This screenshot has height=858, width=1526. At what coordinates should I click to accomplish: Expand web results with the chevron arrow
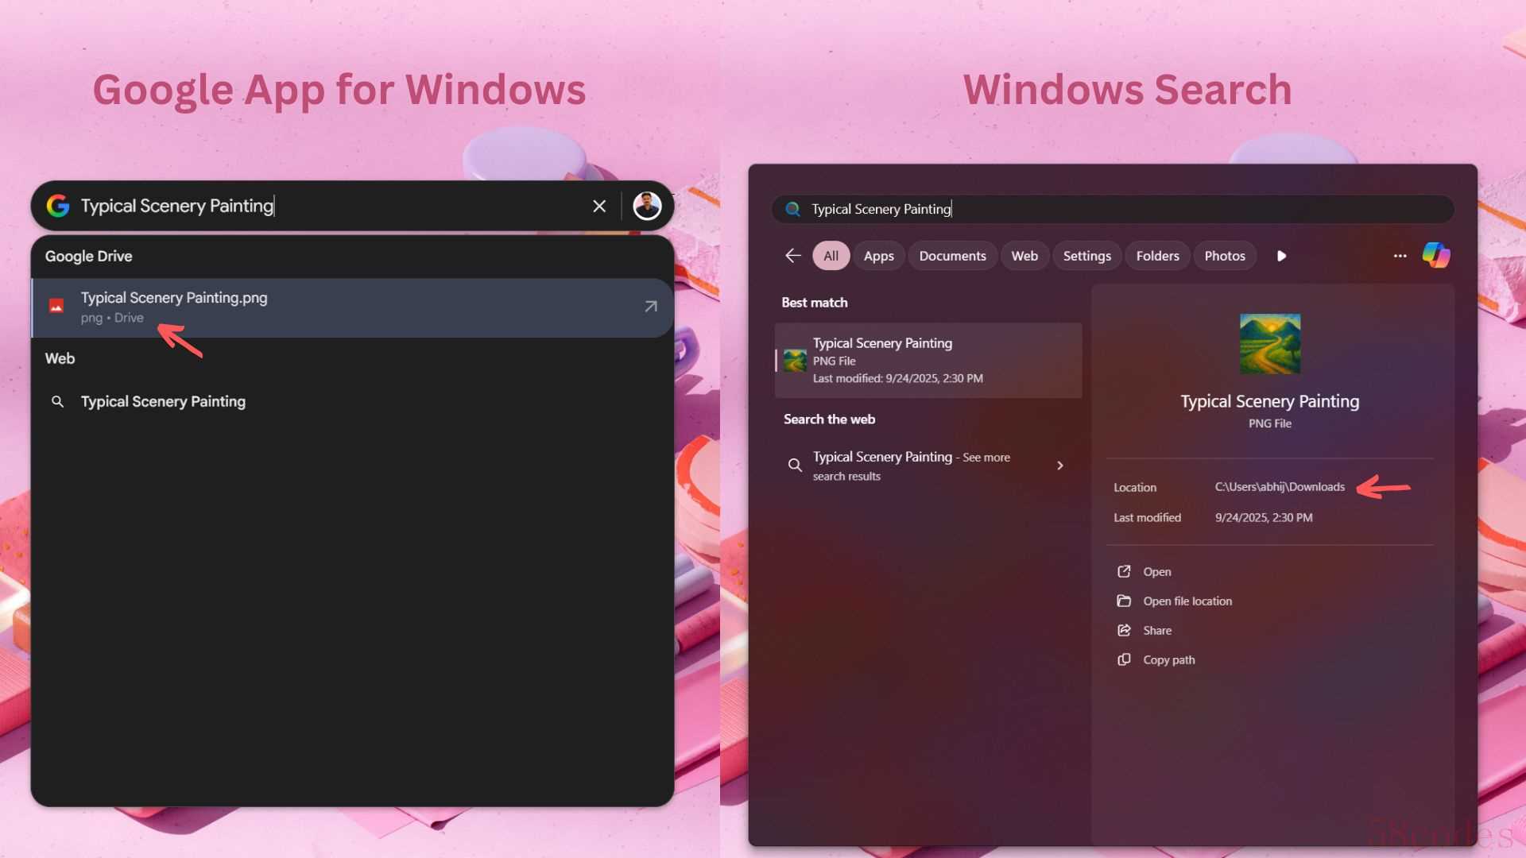coord(1059,466)
